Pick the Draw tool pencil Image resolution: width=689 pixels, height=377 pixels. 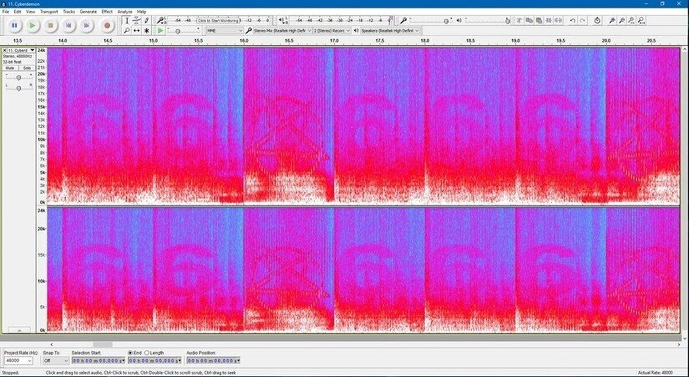145,19
